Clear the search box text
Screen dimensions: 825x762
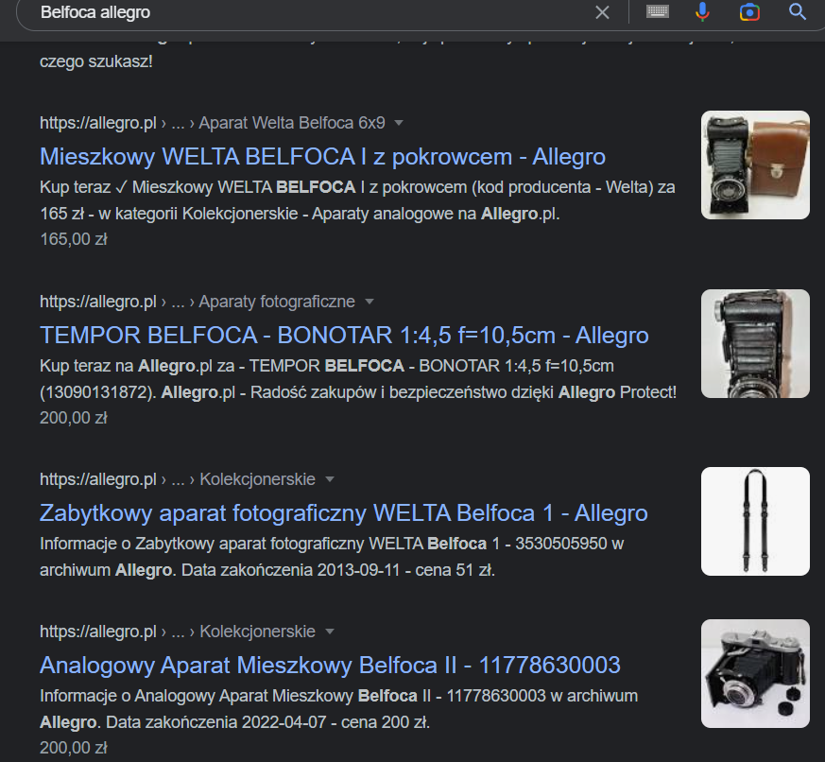[x=602, y=12]
